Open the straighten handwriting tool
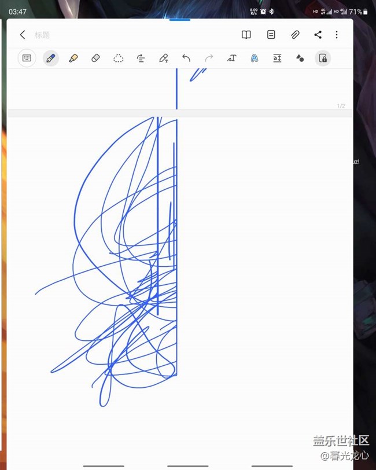 (141, 58)
